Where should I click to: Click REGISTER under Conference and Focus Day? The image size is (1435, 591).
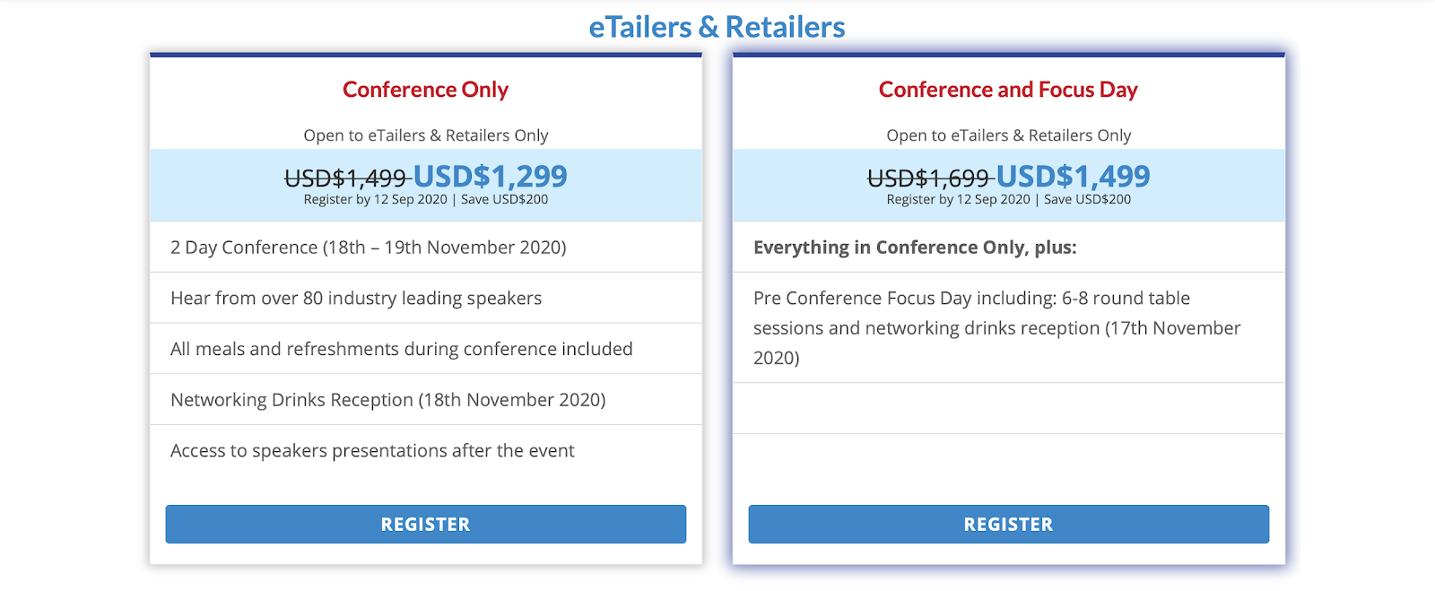[1008, 524]
